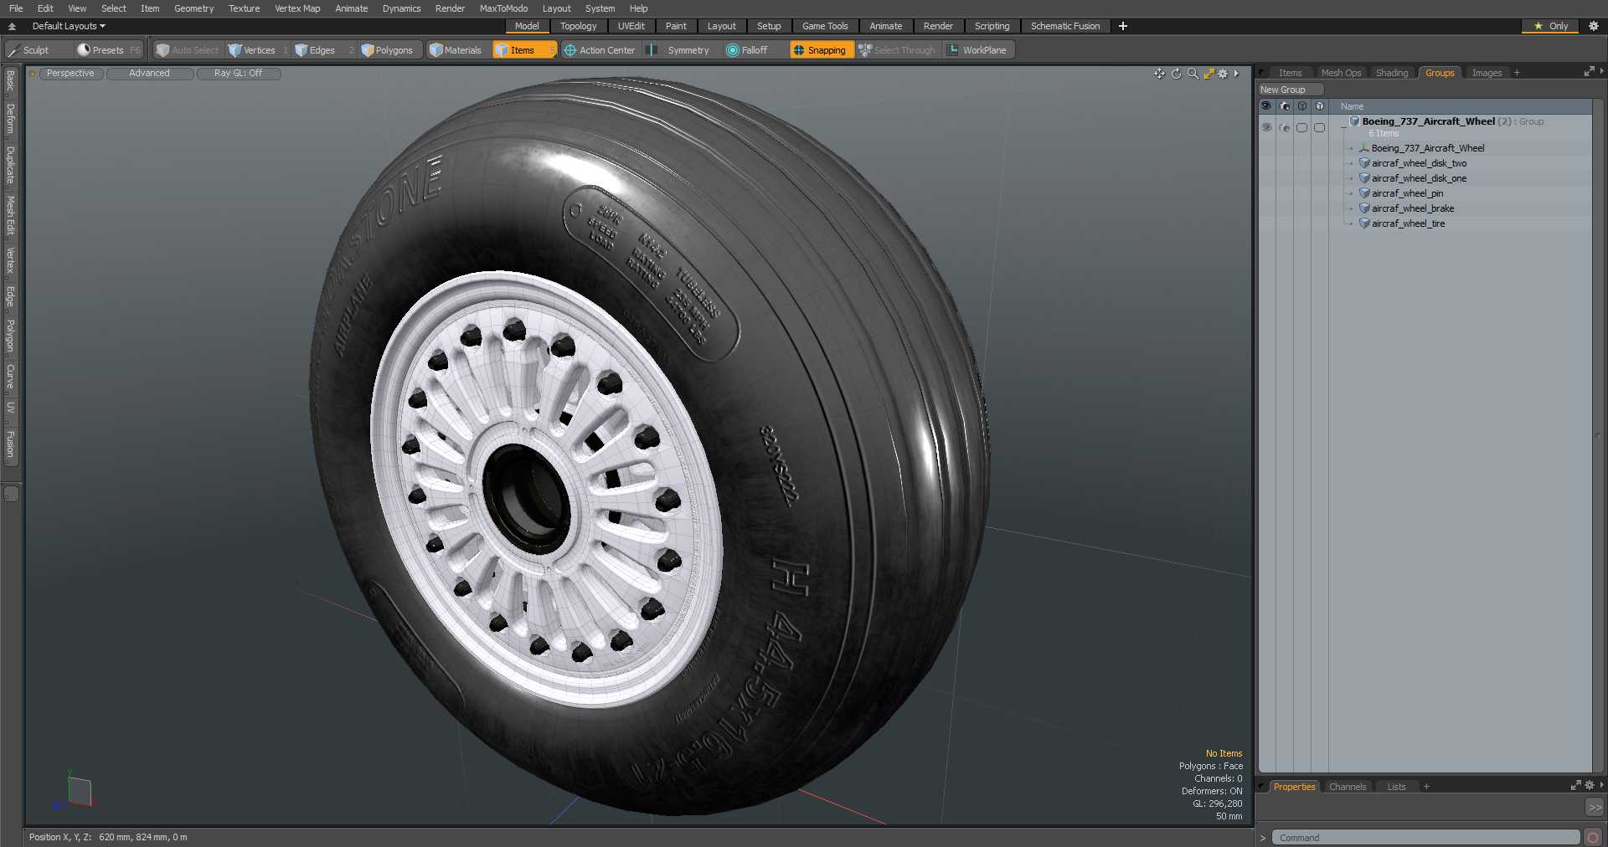
Task: Expand Groups panel to full size icon
Action: (x=1589, y=72)
